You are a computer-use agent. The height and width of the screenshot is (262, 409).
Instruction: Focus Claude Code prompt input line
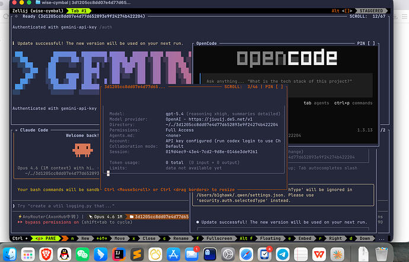pos(100,206)
